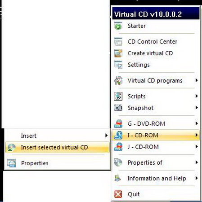Click the Properties icon in submenu
This screenshot has height=202, width=202.
[12, 163]
